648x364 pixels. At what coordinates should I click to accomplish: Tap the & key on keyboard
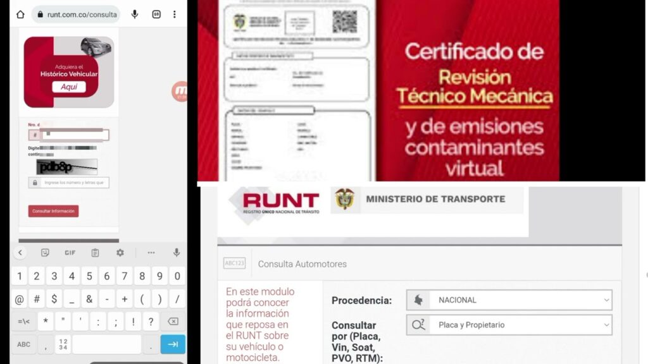tap(89, 299)
